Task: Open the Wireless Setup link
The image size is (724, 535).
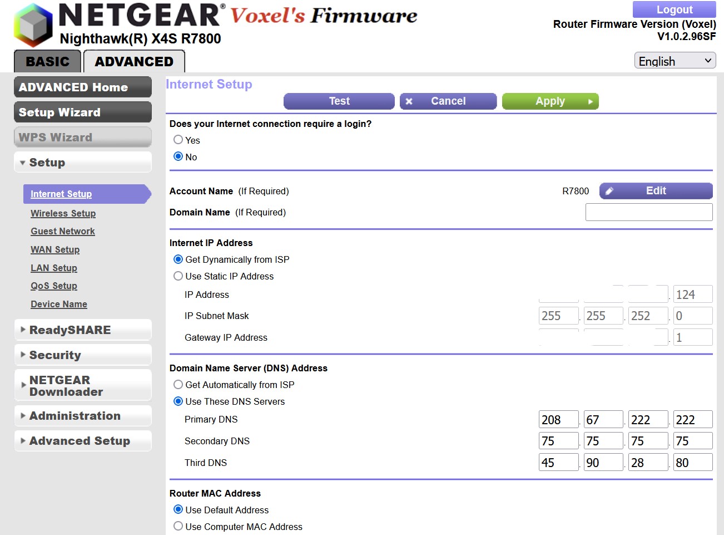Action: pyautogui.click(x=63, y=213)
